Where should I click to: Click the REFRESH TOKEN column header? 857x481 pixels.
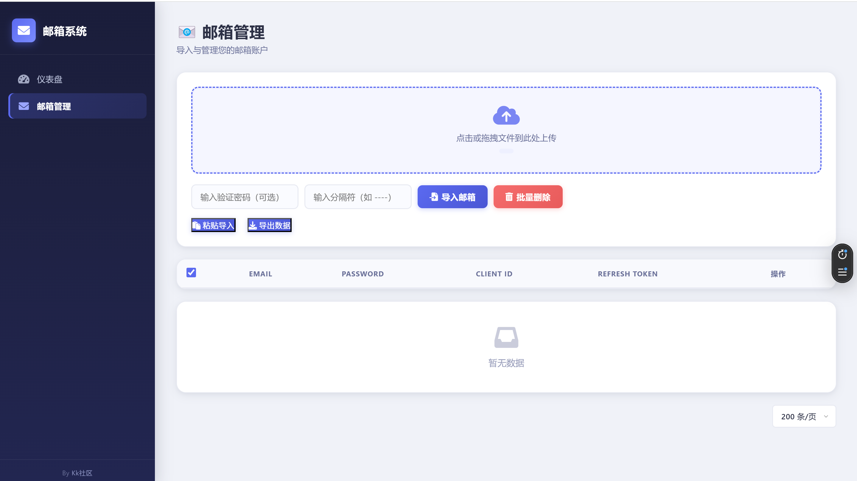(627, 274)
